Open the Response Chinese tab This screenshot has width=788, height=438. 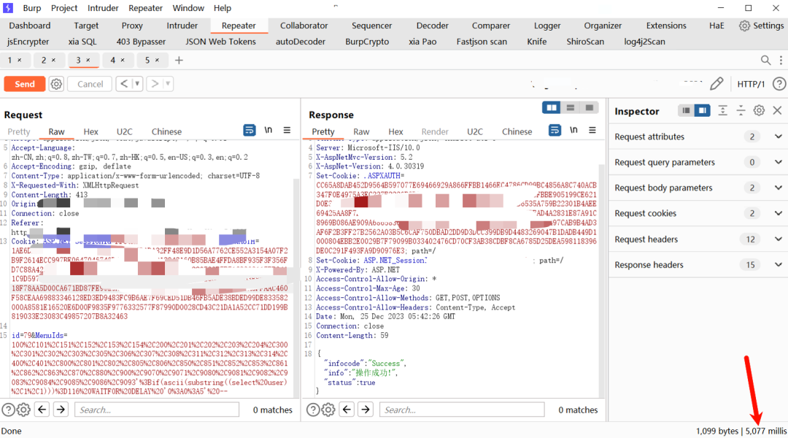tap(517, 131)
